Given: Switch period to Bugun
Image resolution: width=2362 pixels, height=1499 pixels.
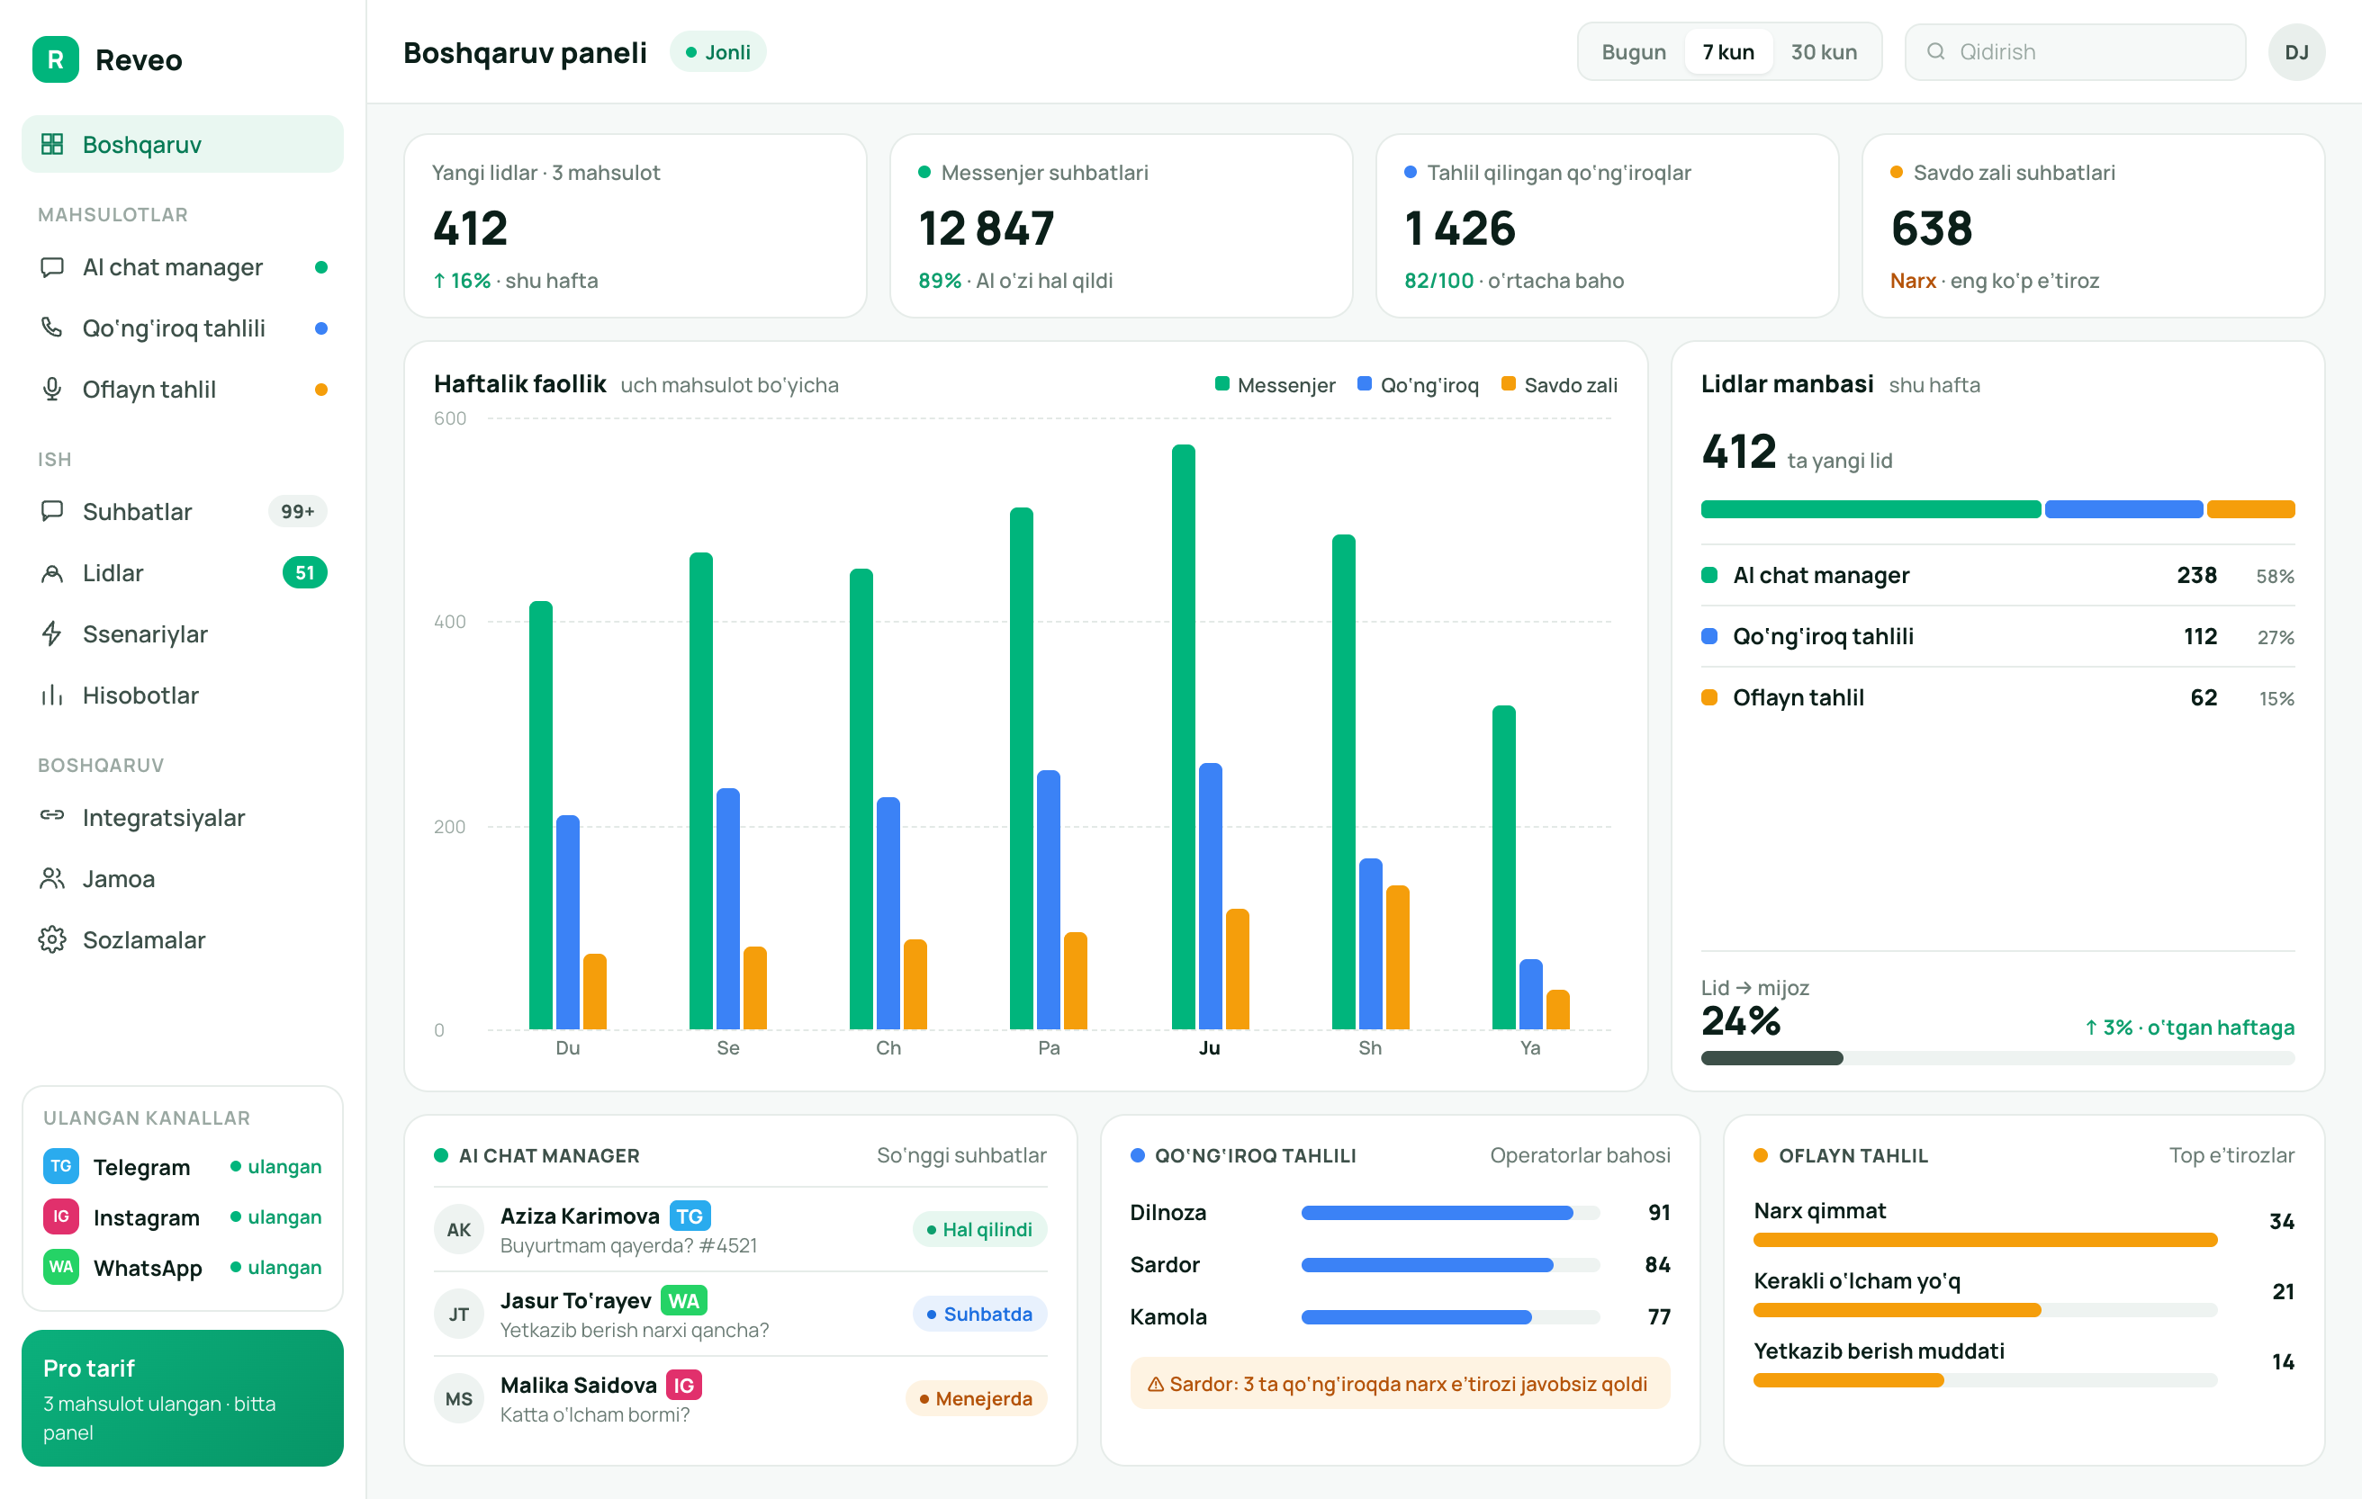Looking at the screenshot, I should click(1633, 52).
